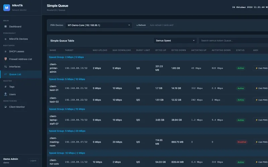Focus the Search semua kolom Queue field
Image resolution: width=268 pixels, height=167 pixels.
pyautogui.click(x=233, y=40)
